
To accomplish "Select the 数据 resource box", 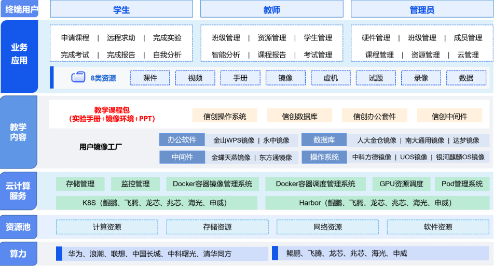I will click(466, 78).
